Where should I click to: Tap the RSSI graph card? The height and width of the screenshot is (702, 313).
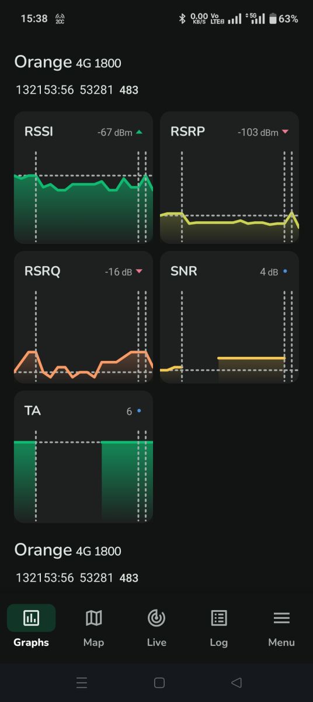pos(84,177)
